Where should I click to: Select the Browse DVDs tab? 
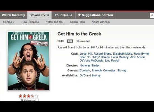[39, 15]
